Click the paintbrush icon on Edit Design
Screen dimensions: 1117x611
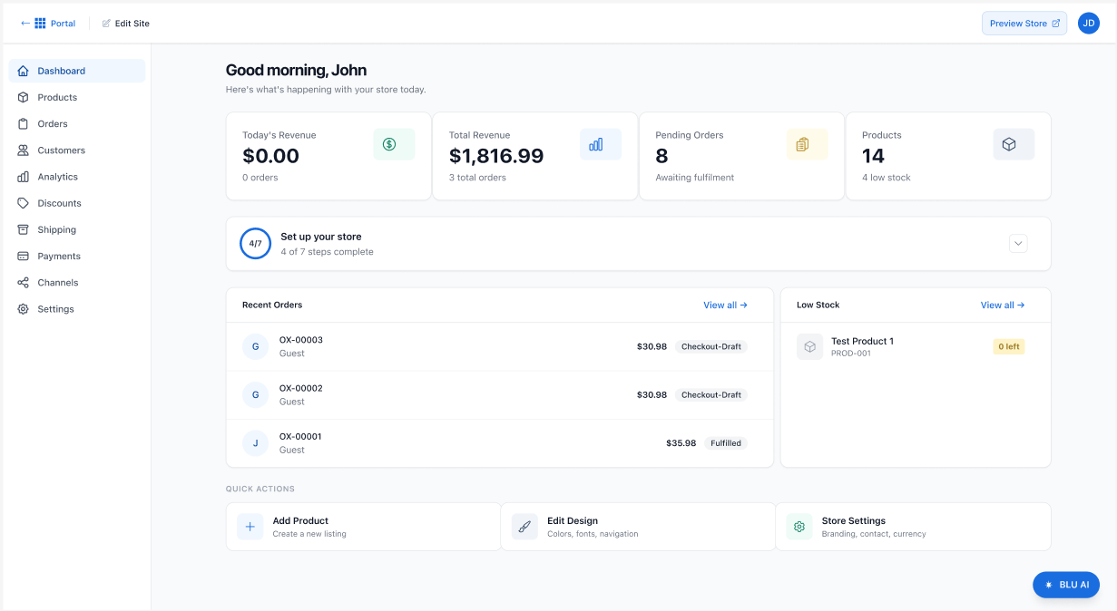pyautogui.click(x=524, y=527)
